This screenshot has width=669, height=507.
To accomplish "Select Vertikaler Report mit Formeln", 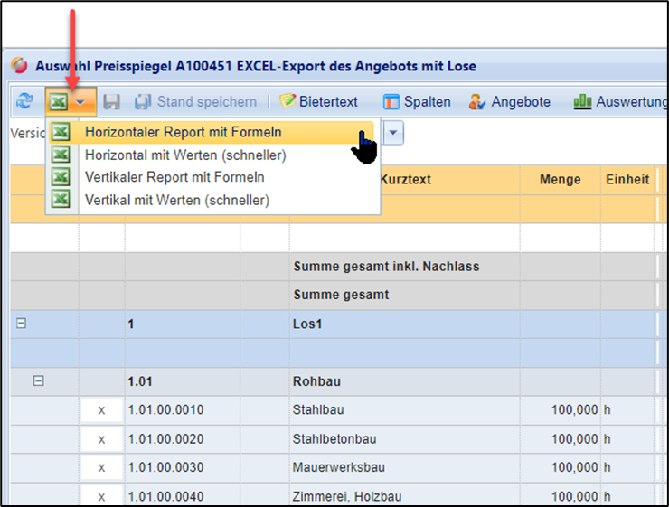I will (x=174, y=177).
